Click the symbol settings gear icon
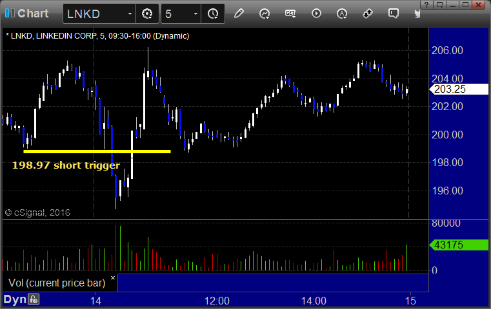 (147, 14)
